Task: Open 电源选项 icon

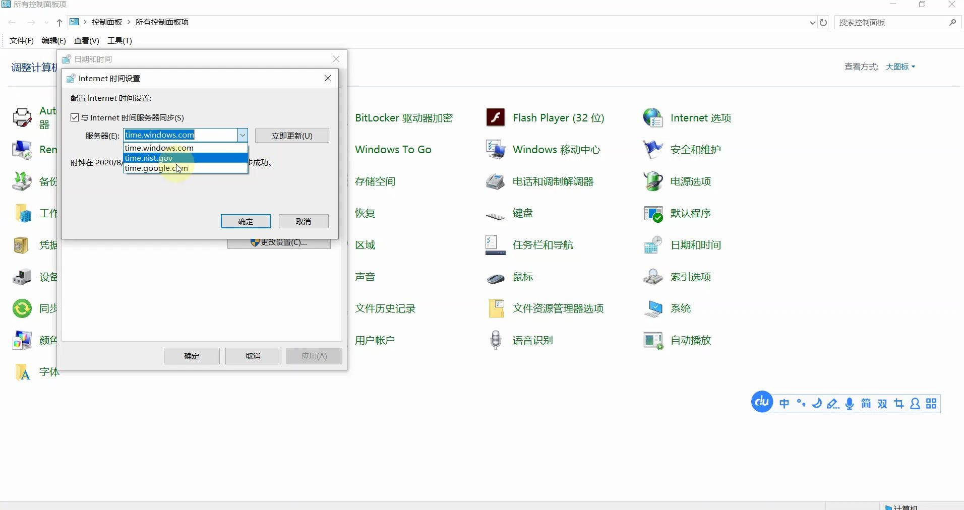Action: 653,181
